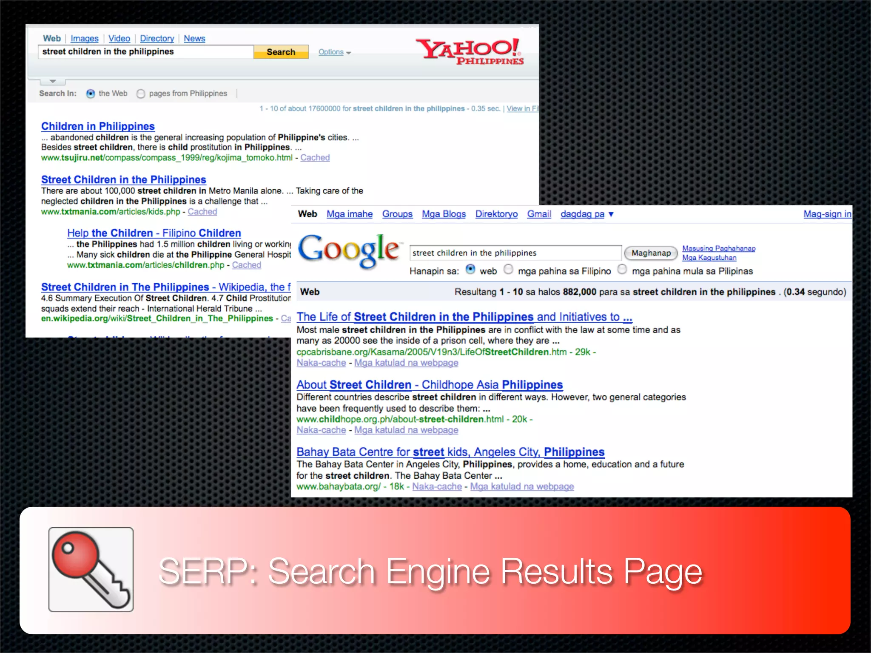Open Gmail link in Google bar

539,214
